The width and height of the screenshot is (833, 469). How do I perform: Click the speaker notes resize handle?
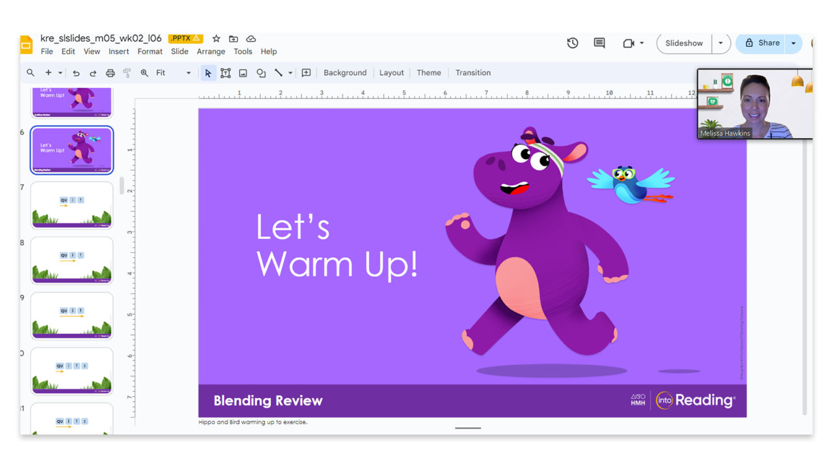[x=468, y=428]
